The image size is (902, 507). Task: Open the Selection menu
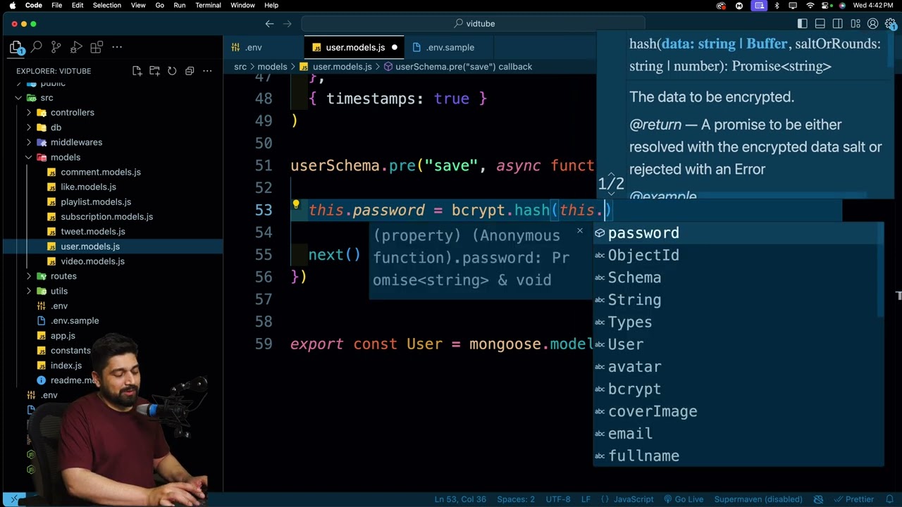coord(106,6)
